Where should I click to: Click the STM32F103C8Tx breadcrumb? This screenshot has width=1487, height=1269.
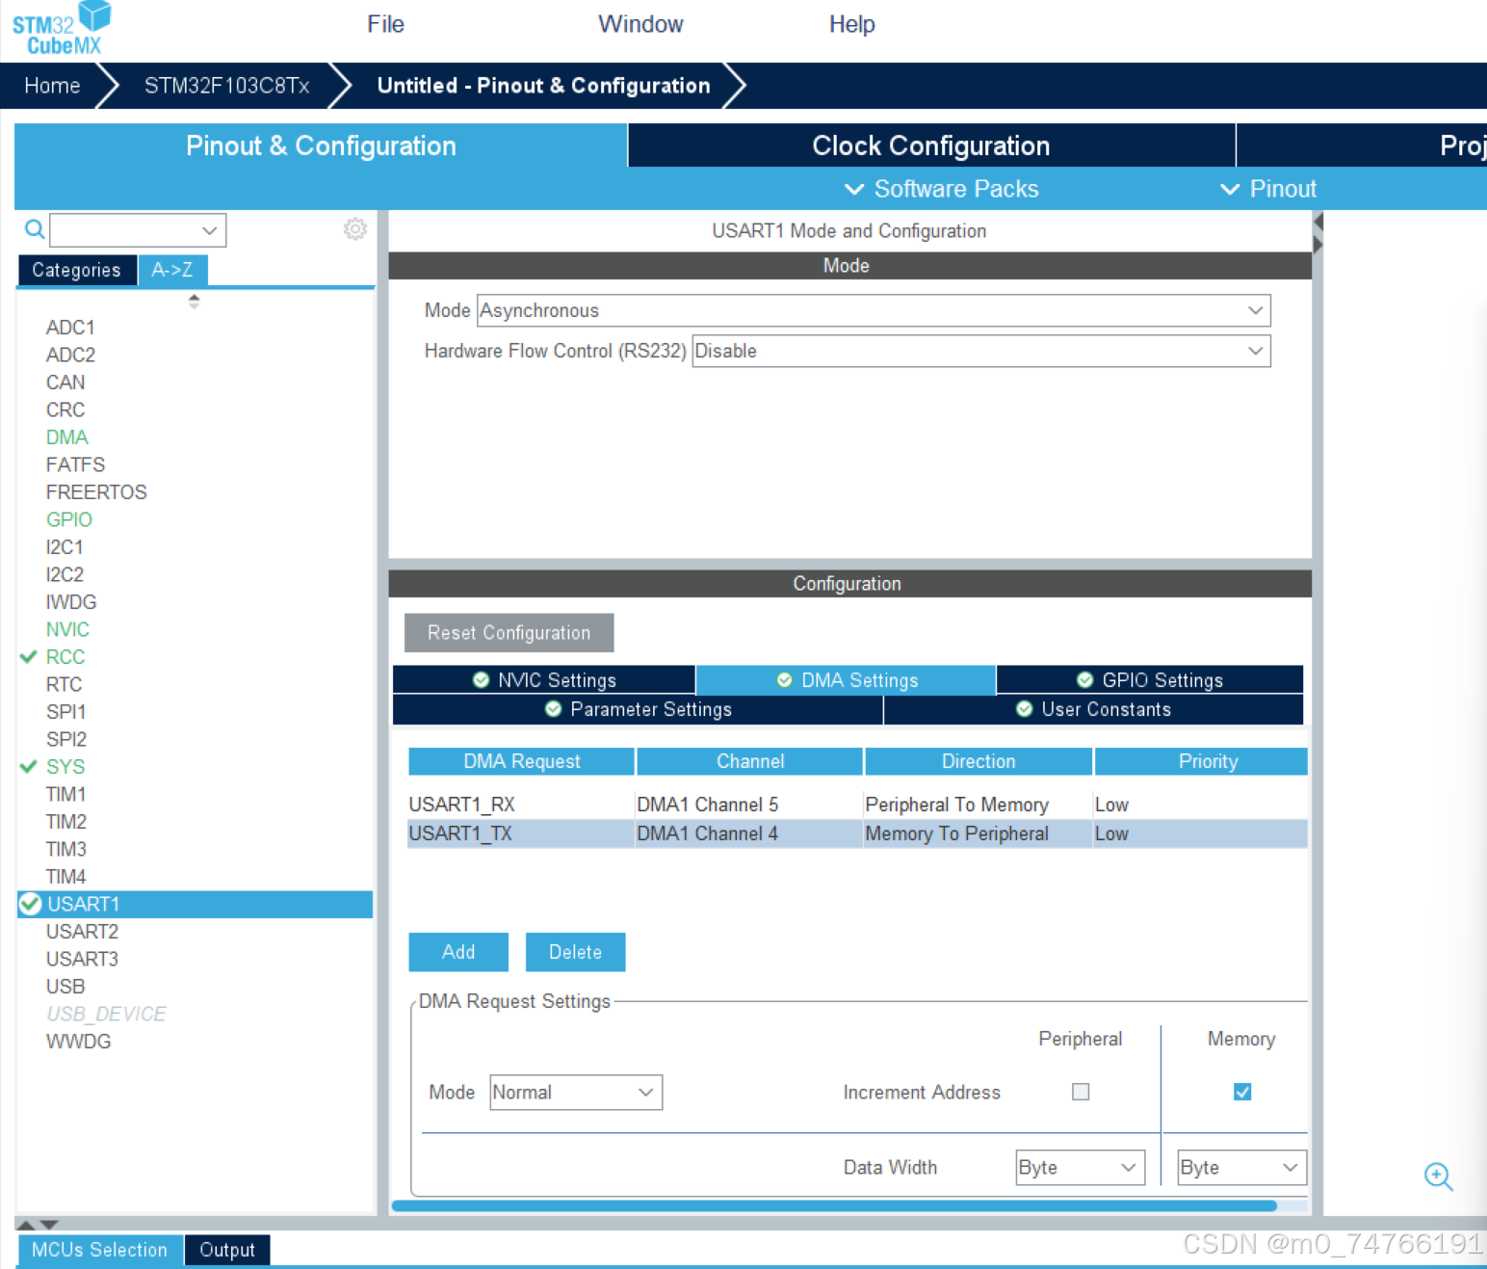(227, 86)
